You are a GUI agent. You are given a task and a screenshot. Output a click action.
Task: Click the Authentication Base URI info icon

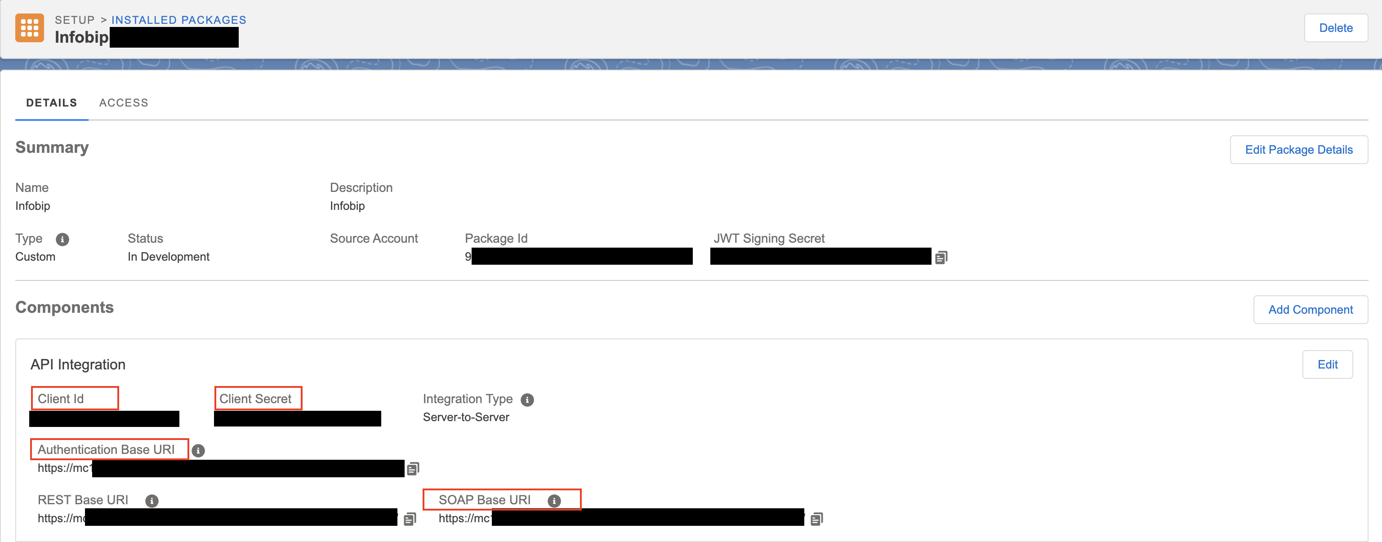[x=199, y=450]
